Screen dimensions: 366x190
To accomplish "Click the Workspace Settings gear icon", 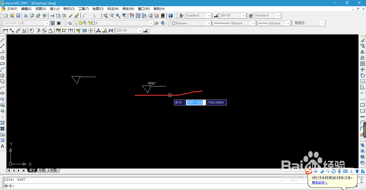I will coord(53,23).
